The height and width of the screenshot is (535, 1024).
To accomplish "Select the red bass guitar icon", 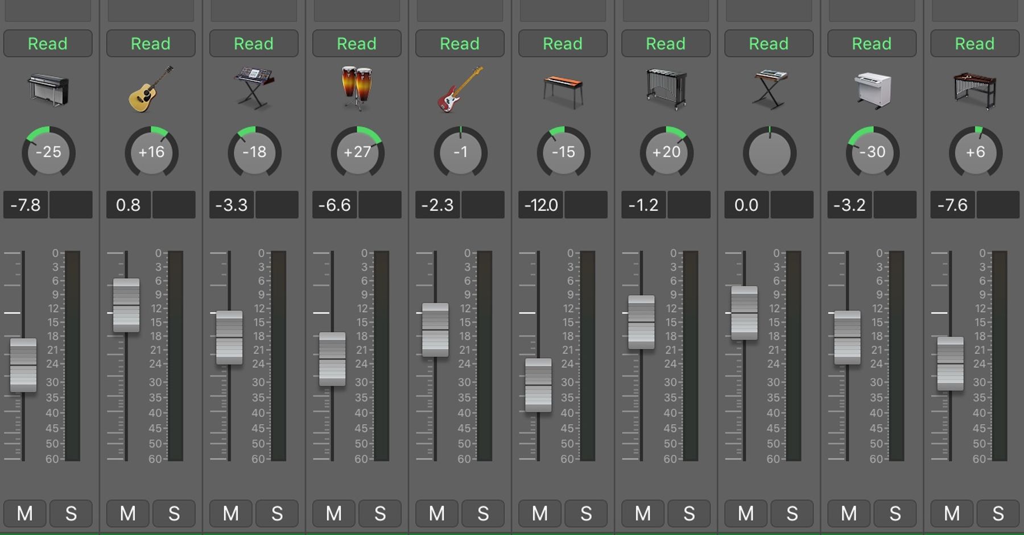I will pyautogui.click(x=460, y=89).
